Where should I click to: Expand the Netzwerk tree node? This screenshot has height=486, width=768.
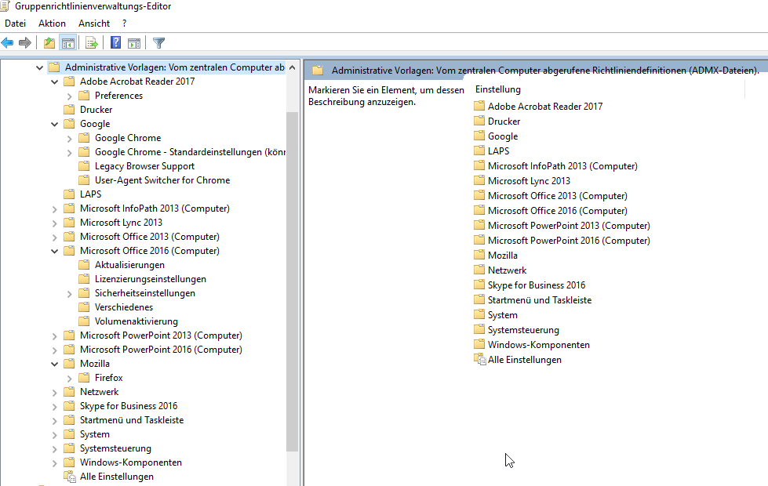point(54,393)
